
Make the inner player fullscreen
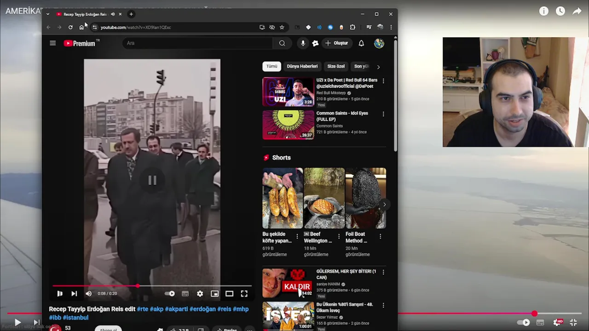pyautogui.click(x=244, y=293)
